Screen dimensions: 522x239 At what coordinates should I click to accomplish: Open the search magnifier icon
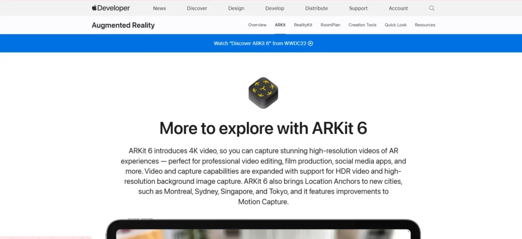[432, 8]
